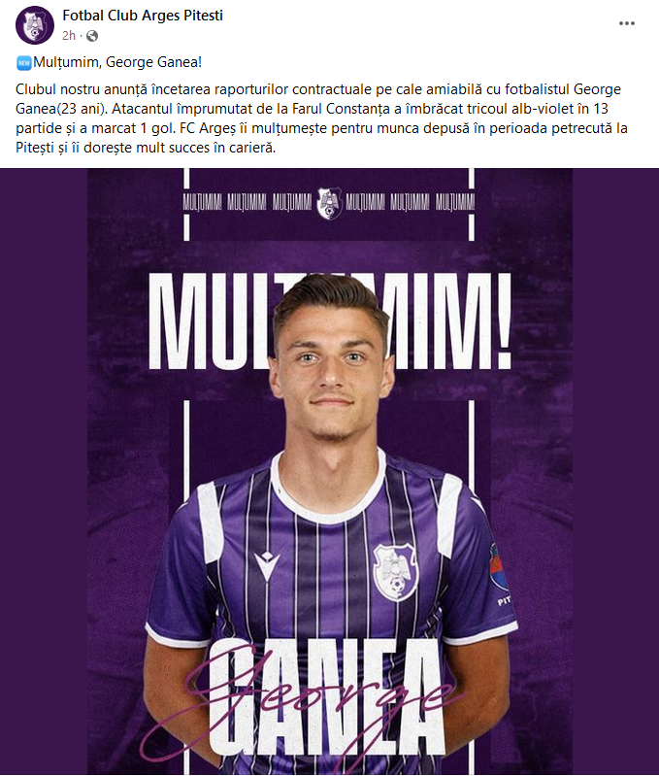Open Fotbal Club Arges Pitesti page name link
Screen dimensions: 659x776
[143, 16]
